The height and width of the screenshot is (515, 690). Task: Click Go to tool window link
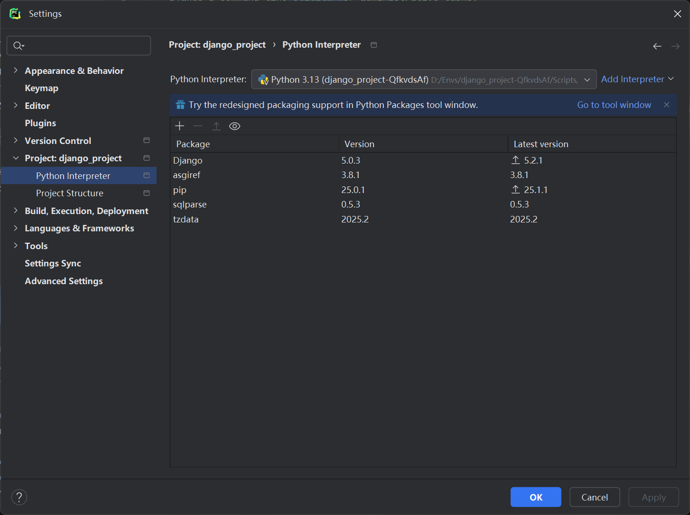pos(614,105)
